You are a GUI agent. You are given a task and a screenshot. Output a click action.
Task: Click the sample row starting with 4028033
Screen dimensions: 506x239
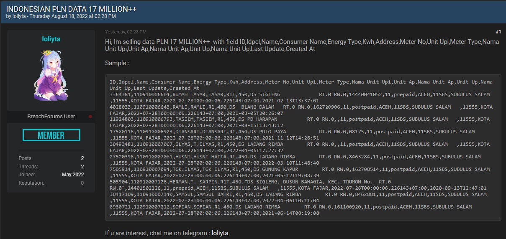pyautogui.click(x=301, y=110)
